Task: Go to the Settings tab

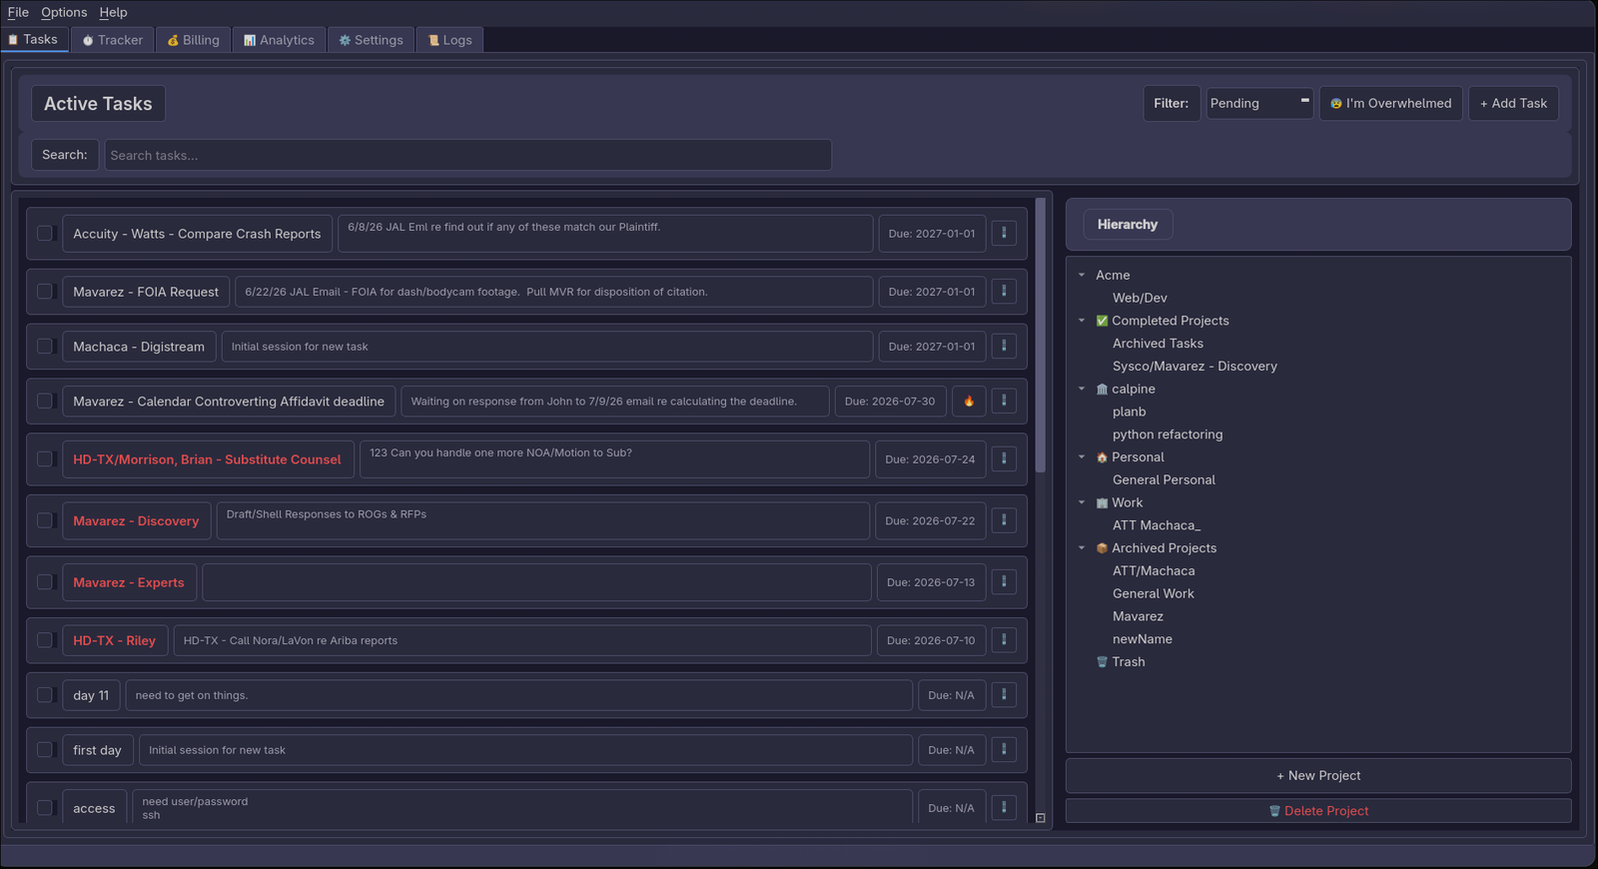Action: click(371, 40)
